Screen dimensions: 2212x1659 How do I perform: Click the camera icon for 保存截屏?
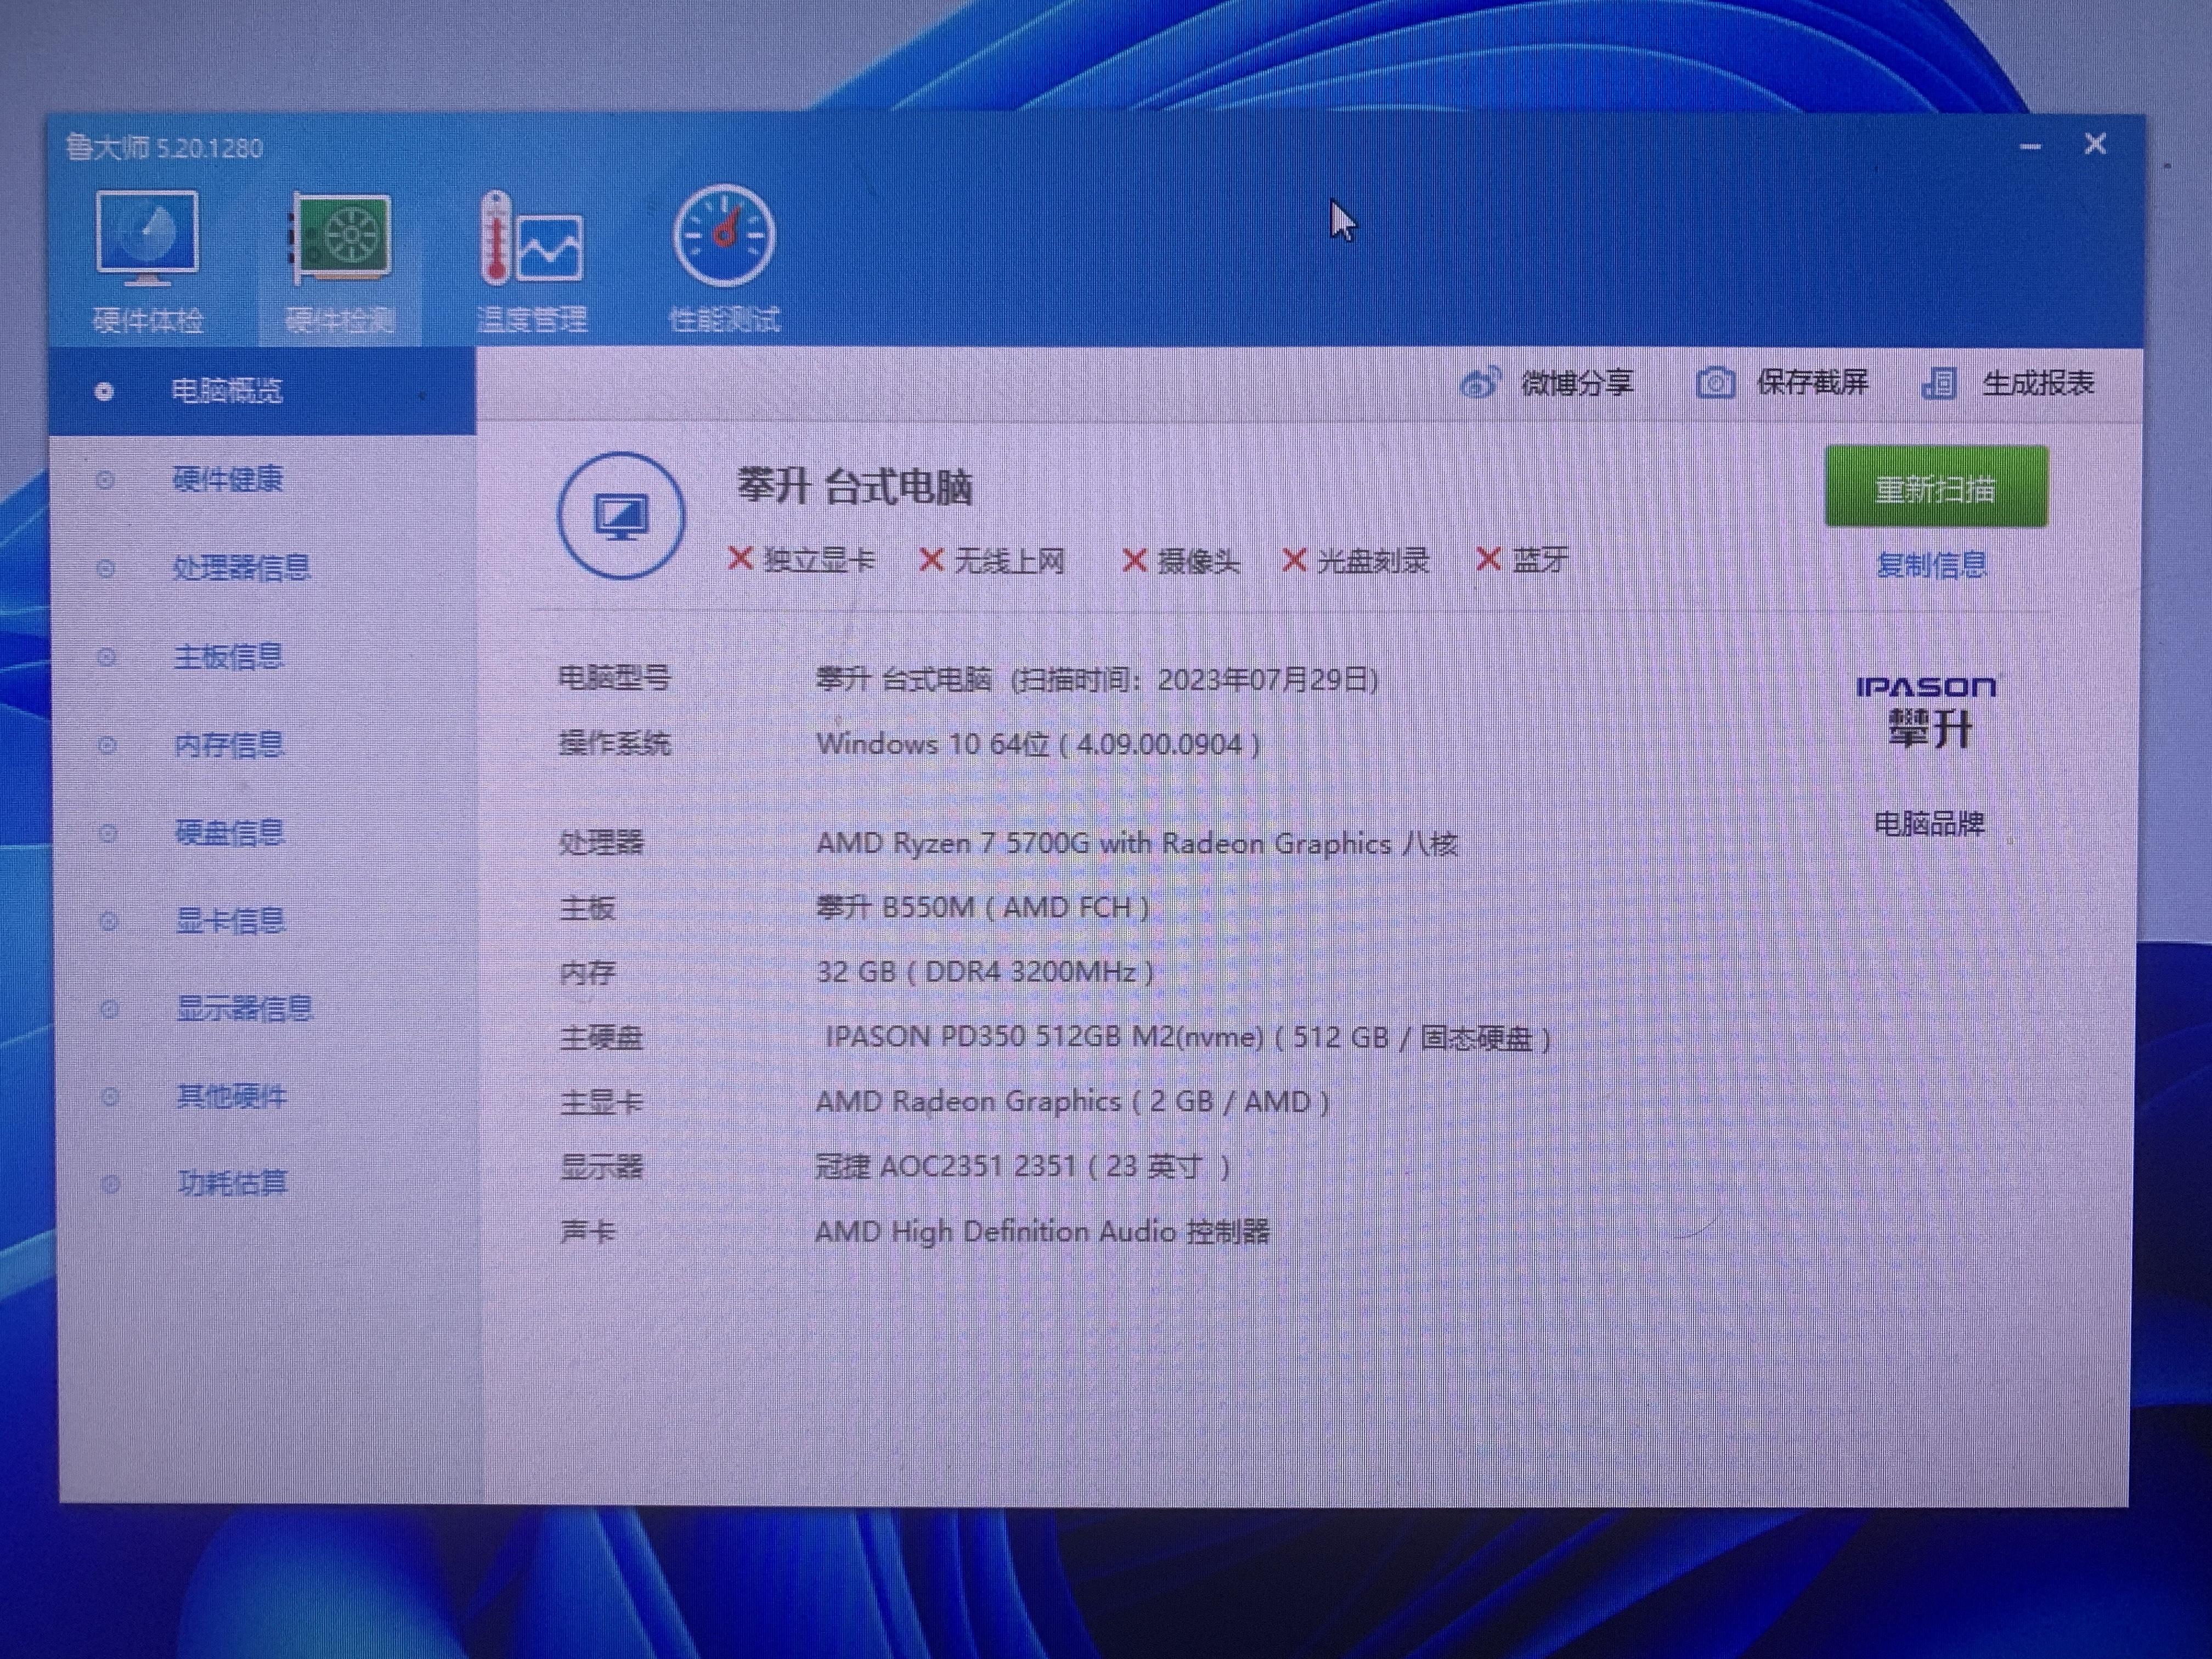pyautogui.click(x=1715, y=383)
